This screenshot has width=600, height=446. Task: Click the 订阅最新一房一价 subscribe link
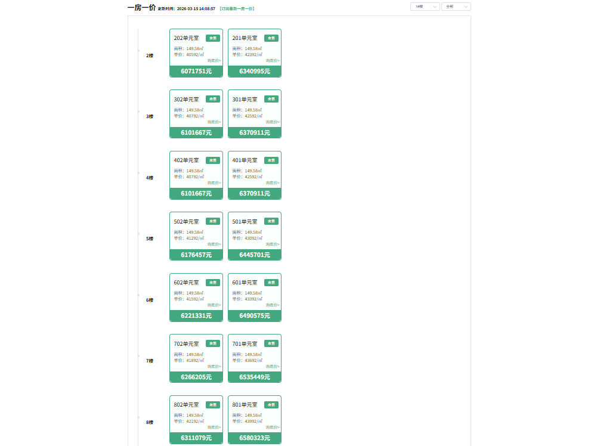[x=237, y=9]
